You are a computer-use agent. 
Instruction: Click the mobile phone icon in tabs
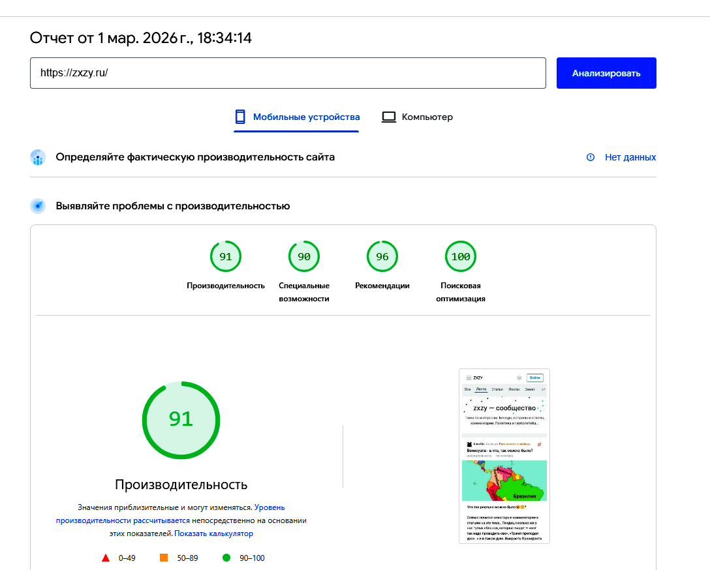click(x=240, y=117)
